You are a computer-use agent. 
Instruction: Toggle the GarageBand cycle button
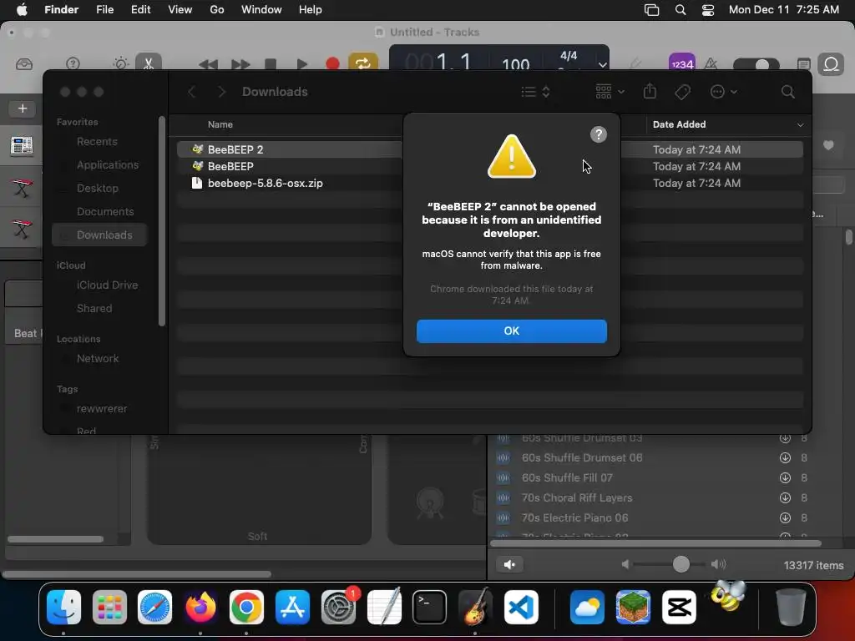click(363, 63)
